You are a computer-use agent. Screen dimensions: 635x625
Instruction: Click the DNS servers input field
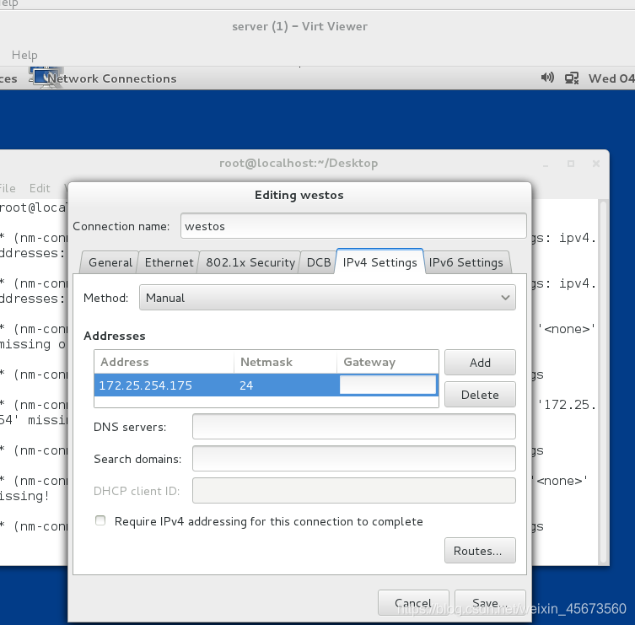tap(354, 427)
